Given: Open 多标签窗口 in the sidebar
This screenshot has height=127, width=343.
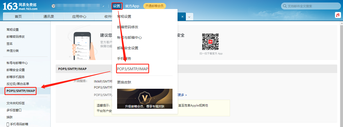Looking at the screenshot, I should (x=14, y=110).
